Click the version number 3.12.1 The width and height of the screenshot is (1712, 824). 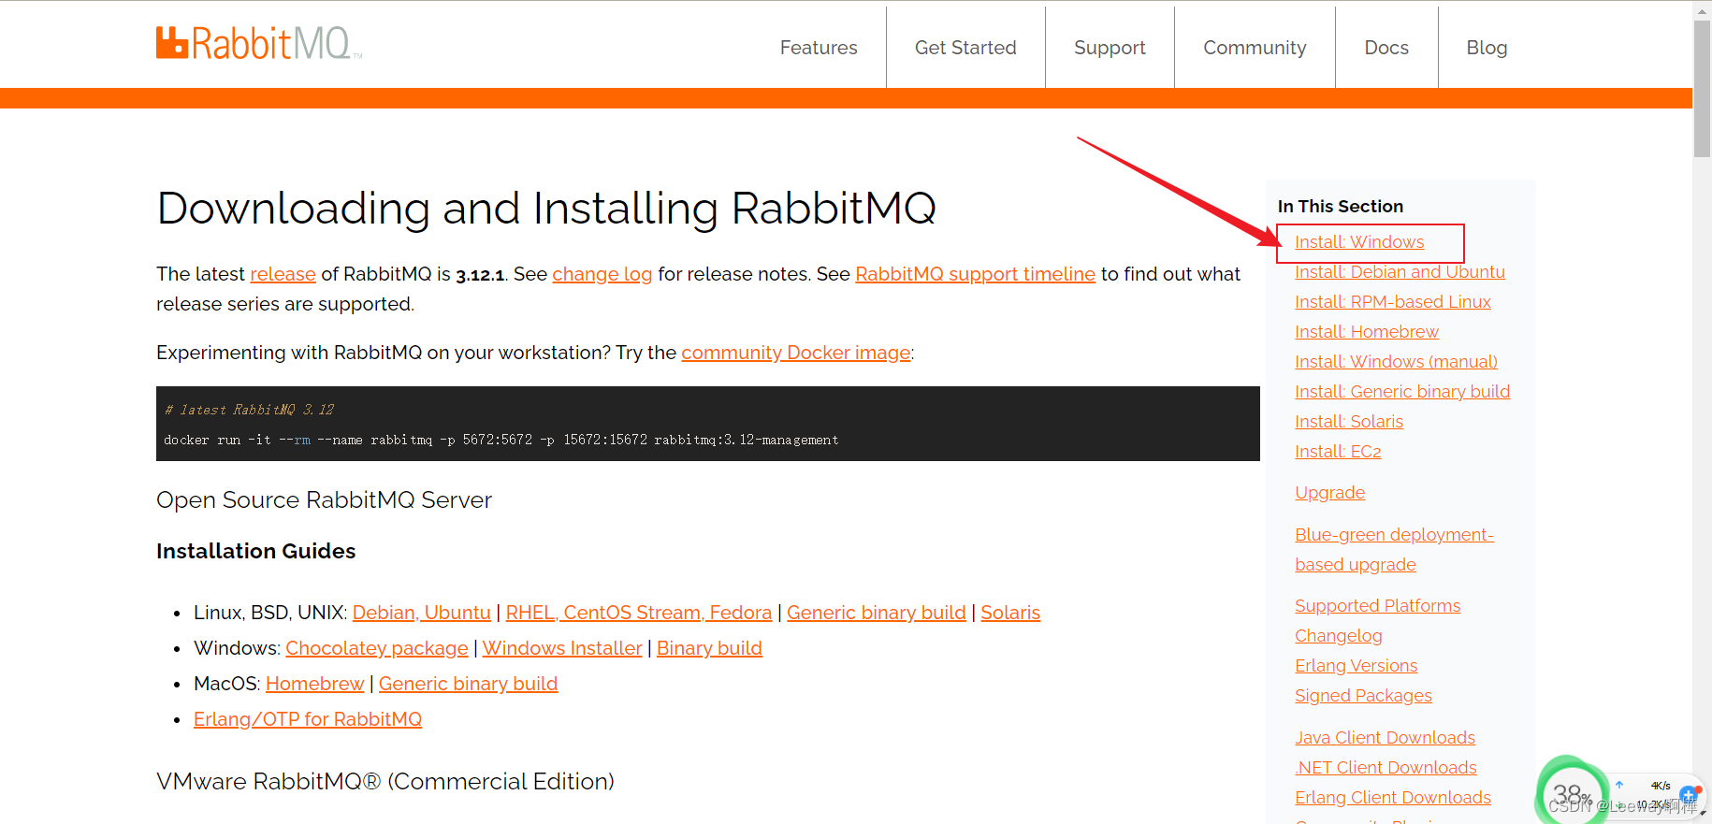pyautogui.click(x=480, y=274)
